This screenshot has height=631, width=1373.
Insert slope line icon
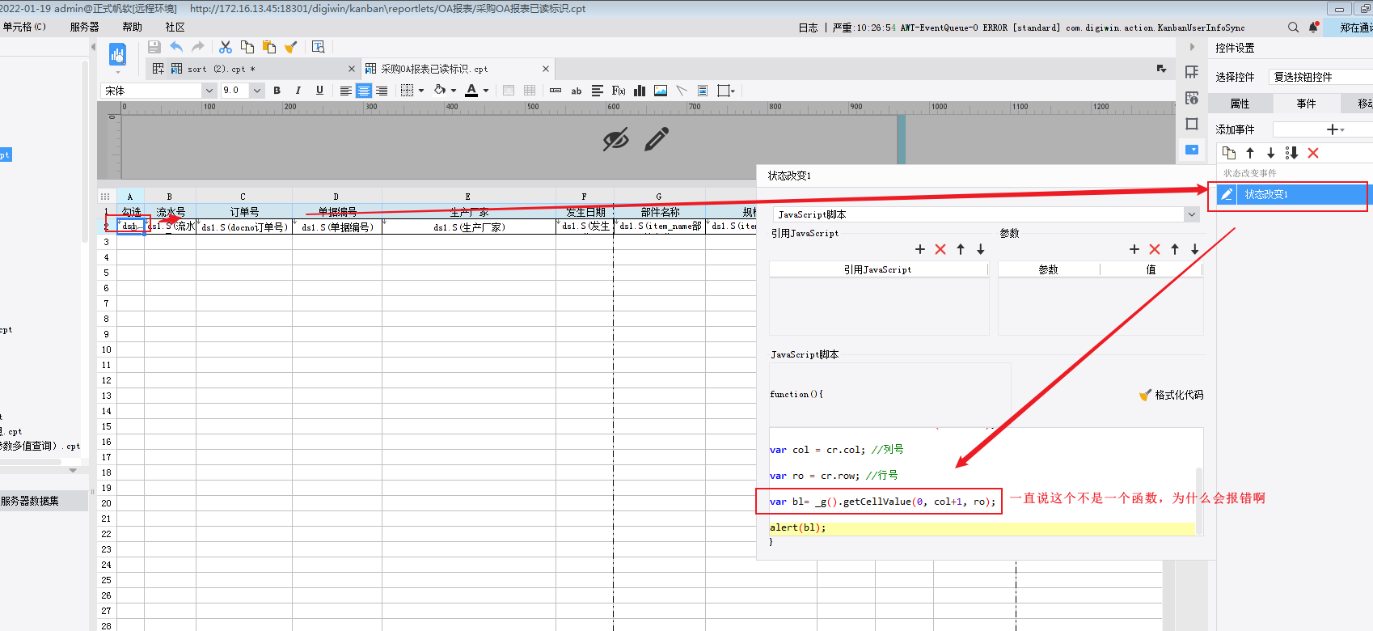tap(682, 91)
